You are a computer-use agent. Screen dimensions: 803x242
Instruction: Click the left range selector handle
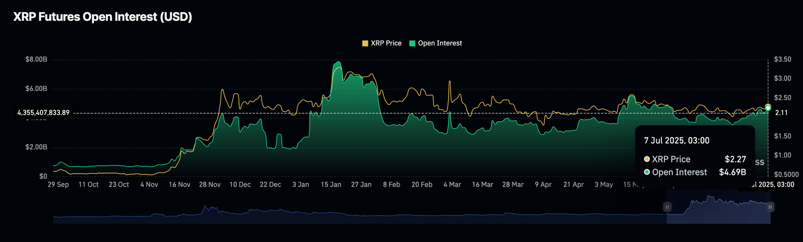pos(667,207)
